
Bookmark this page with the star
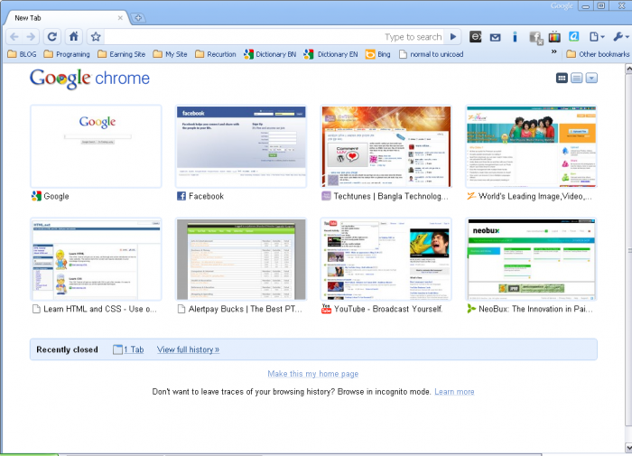96,37
